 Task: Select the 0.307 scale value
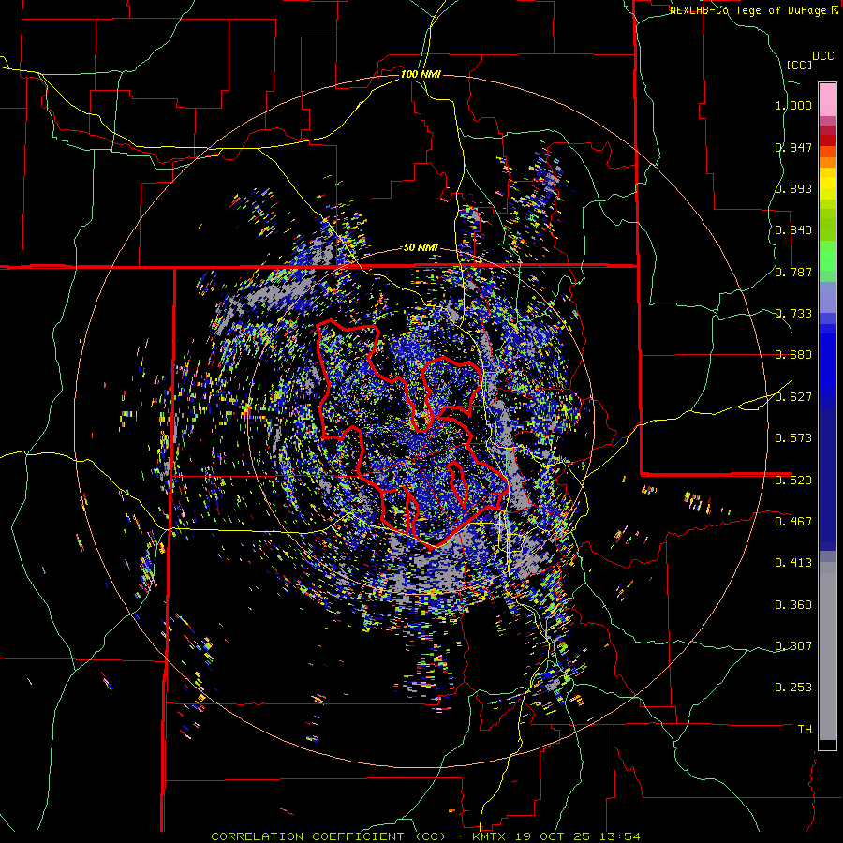point(793,646)
